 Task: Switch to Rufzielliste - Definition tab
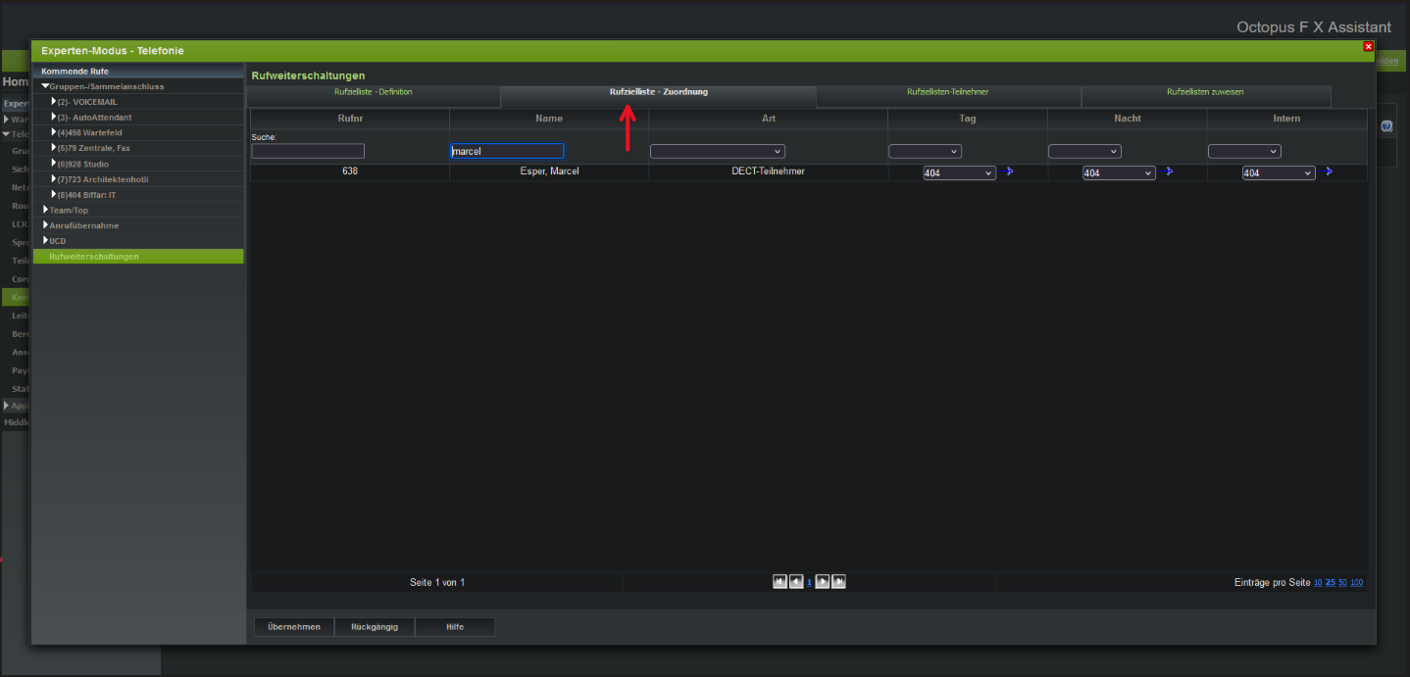[373, 92]
